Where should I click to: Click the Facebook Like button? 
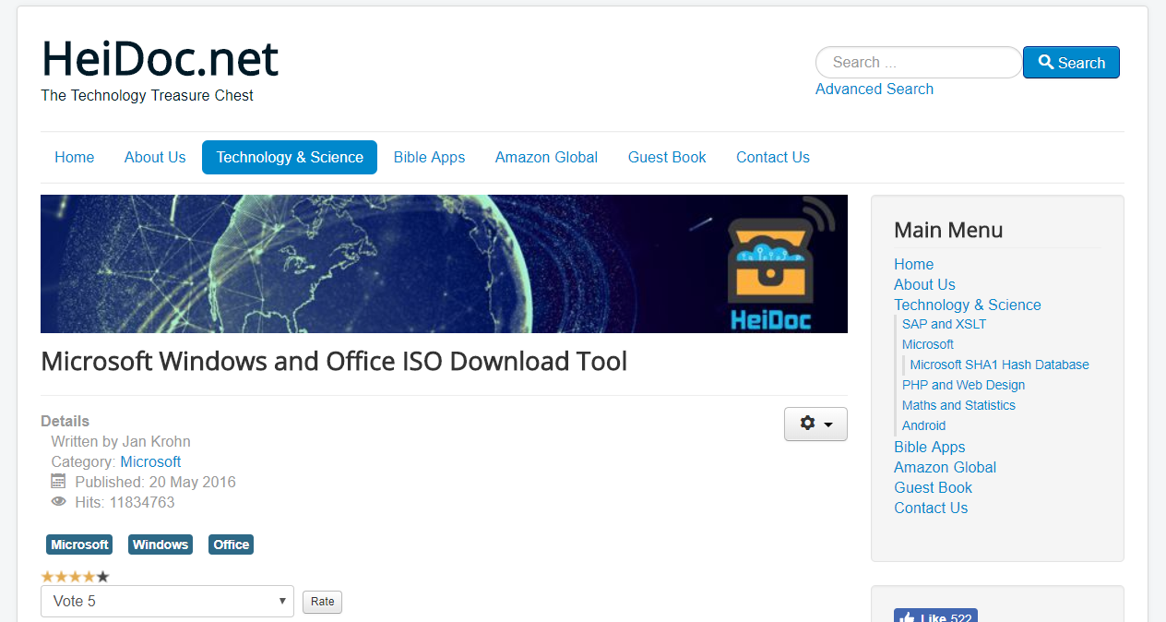pos(935,616)
